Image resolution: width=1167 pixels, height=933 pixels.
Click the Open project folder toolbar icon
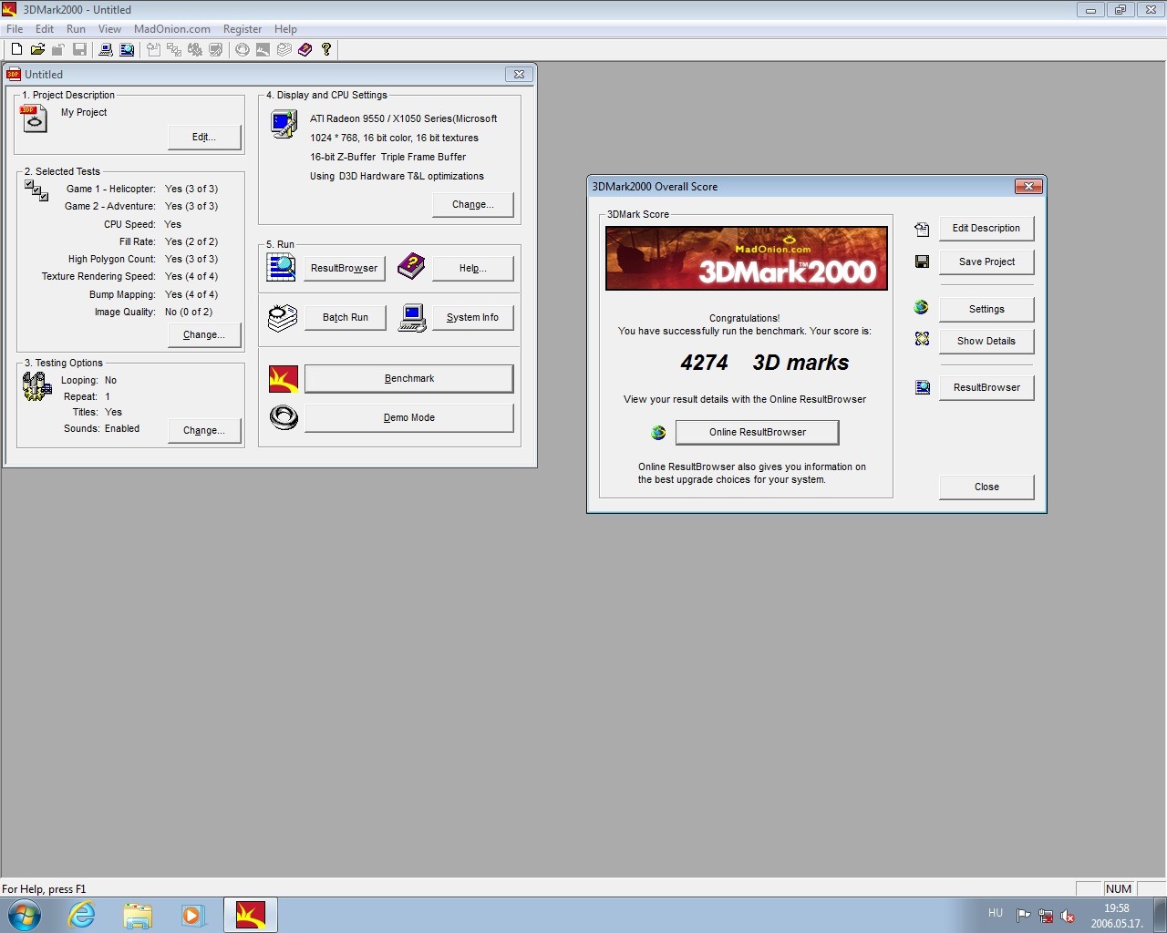pyautogui.click(x=37, y=49)
